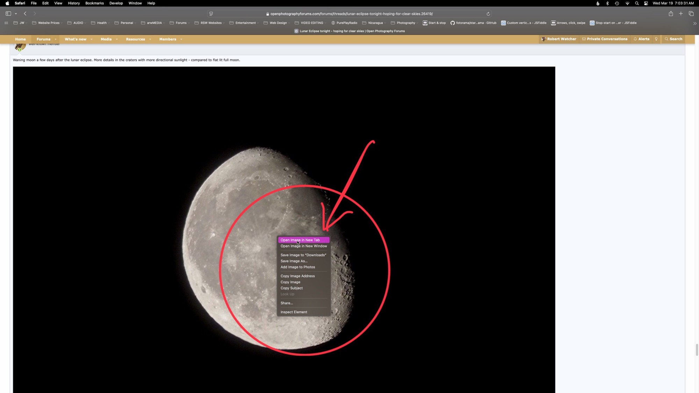The width and height of the screenshot is (699, 393).
Task: Open the tab group dropdown next to sidebar
Action: [16, 14]
